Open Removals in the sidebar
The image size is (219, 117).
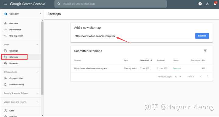(x=14, y=63)
